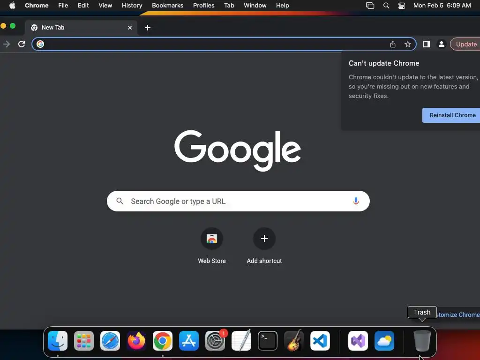The width and height of the screenshot is (480, 360).
Task: Launch Safari from the Dock
Action: 110,341
